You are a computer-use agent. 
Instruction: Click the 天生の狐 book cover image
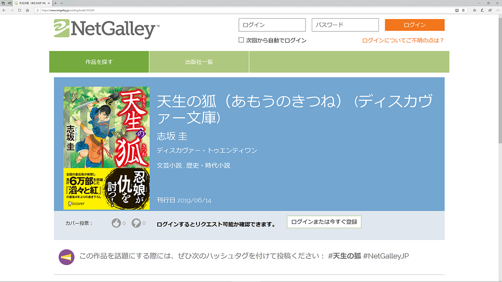[106, 148]
